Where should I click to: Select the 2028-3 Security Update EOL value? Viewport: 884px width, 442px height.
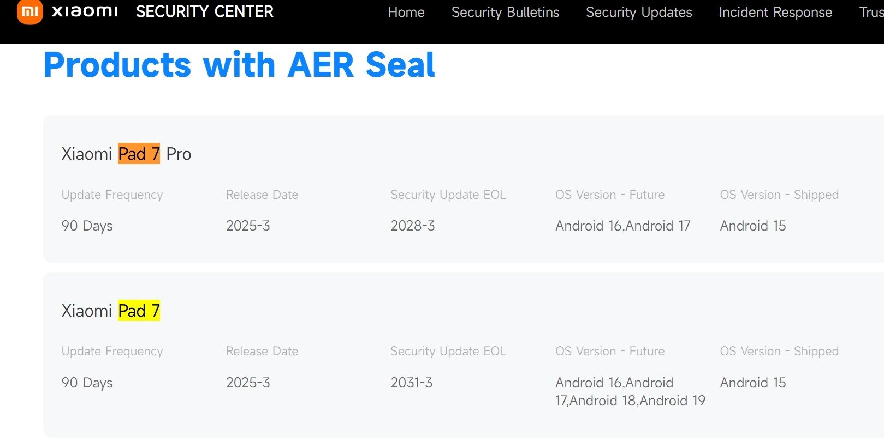coord(412,226)
